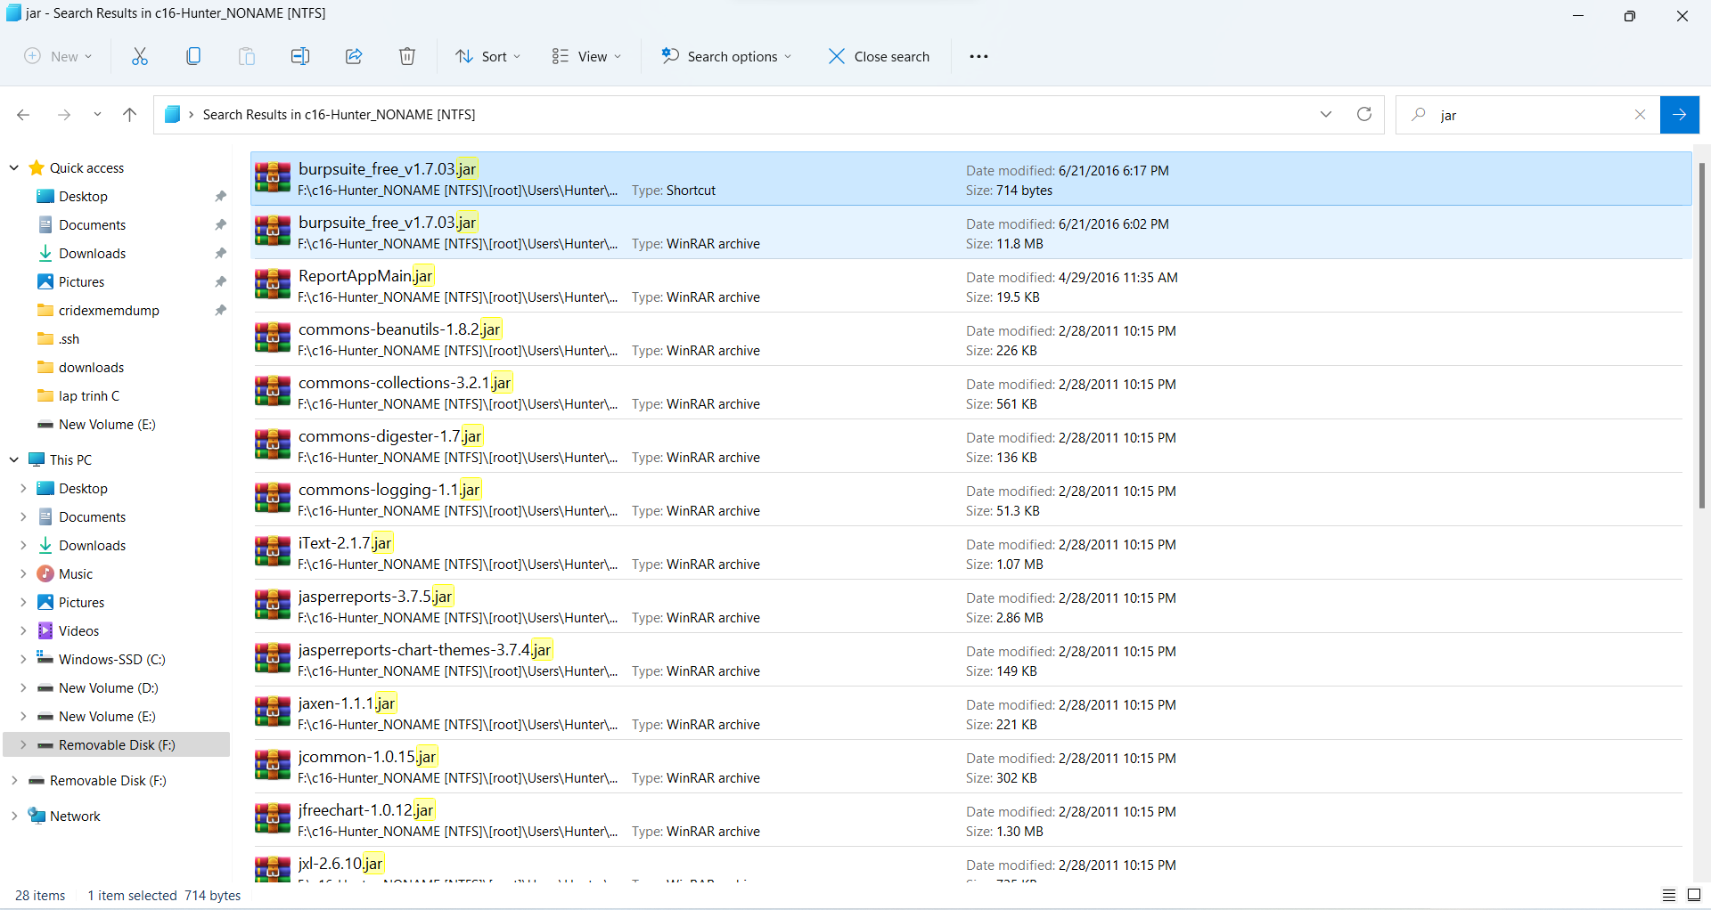This screenshot has width=1711, height=910.
Task: Expand the address bar history dropdown
Action: tap(1326, 114)
